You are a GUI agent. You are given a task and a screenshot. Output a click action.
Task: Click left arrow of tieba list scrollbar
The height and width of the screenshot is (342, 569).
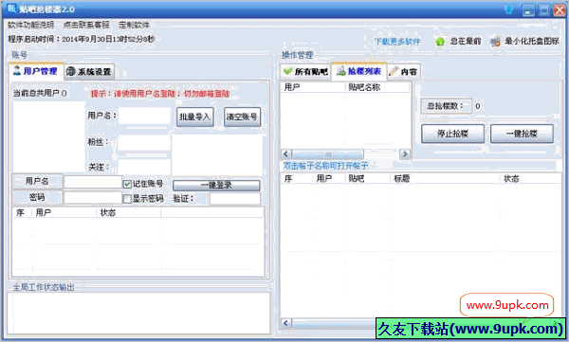click(286, 154)
